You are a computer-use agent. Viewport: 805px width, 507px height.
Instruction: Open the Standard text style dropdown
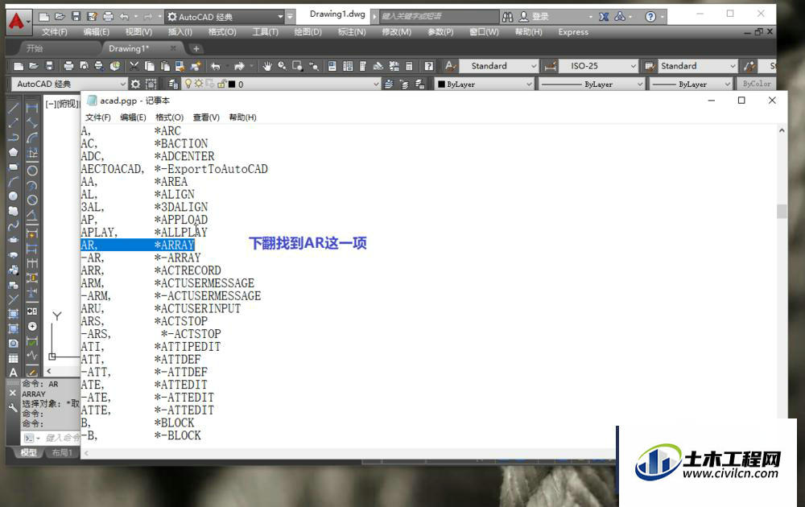pos(498,66)
